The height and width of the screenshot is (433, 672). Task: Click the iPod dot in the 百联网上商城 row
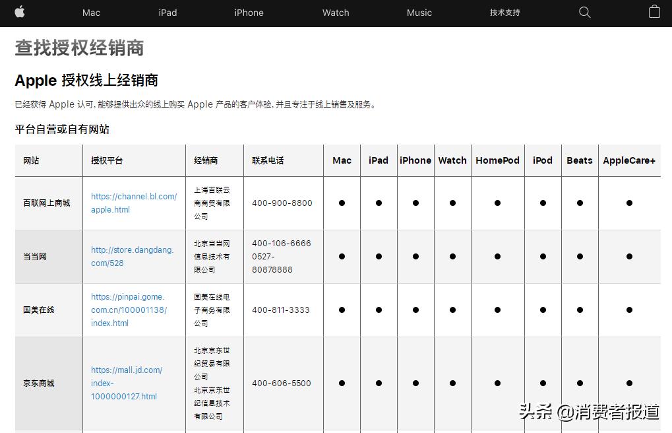pyautogui.click(x=542, y=203)
